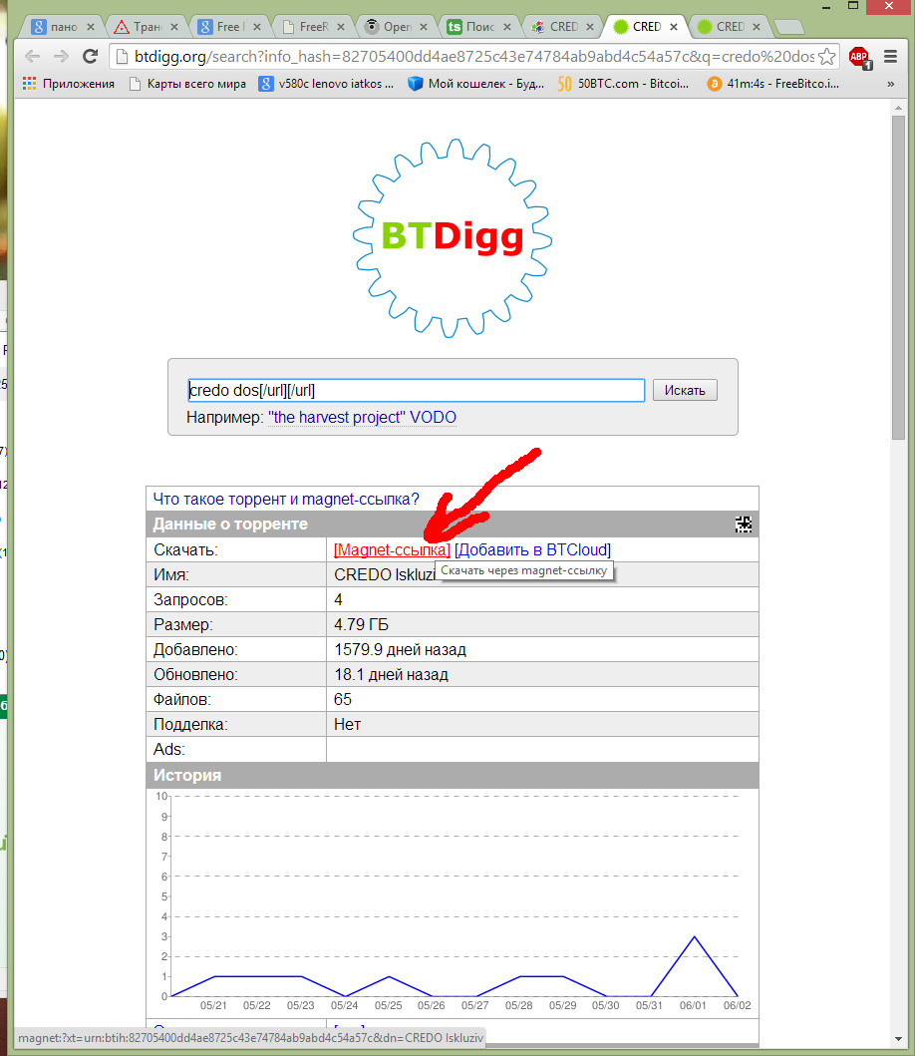Click the Magnet-ссылка download link
915x1056 pixels.
[392, 549]
